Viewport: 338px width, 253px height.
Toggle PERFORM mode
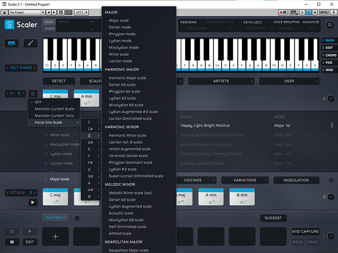click(x=188, y=22)
